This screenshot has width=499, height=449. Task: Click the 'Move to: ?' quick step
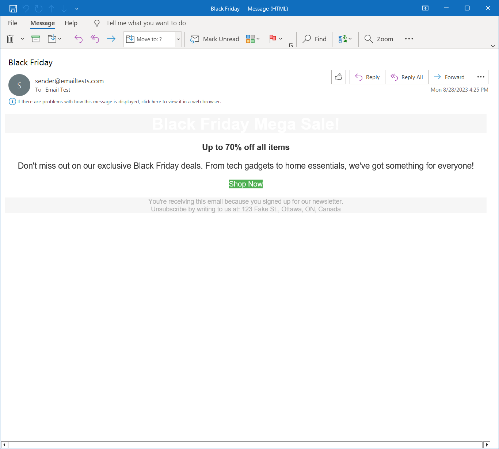(x=149, y=39)
